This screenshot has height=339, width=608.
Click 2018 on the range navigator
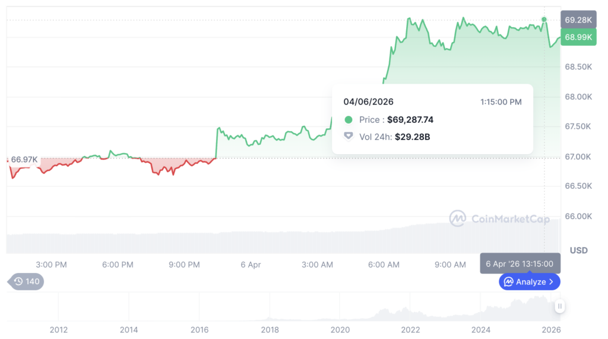[x=270, y=330]
